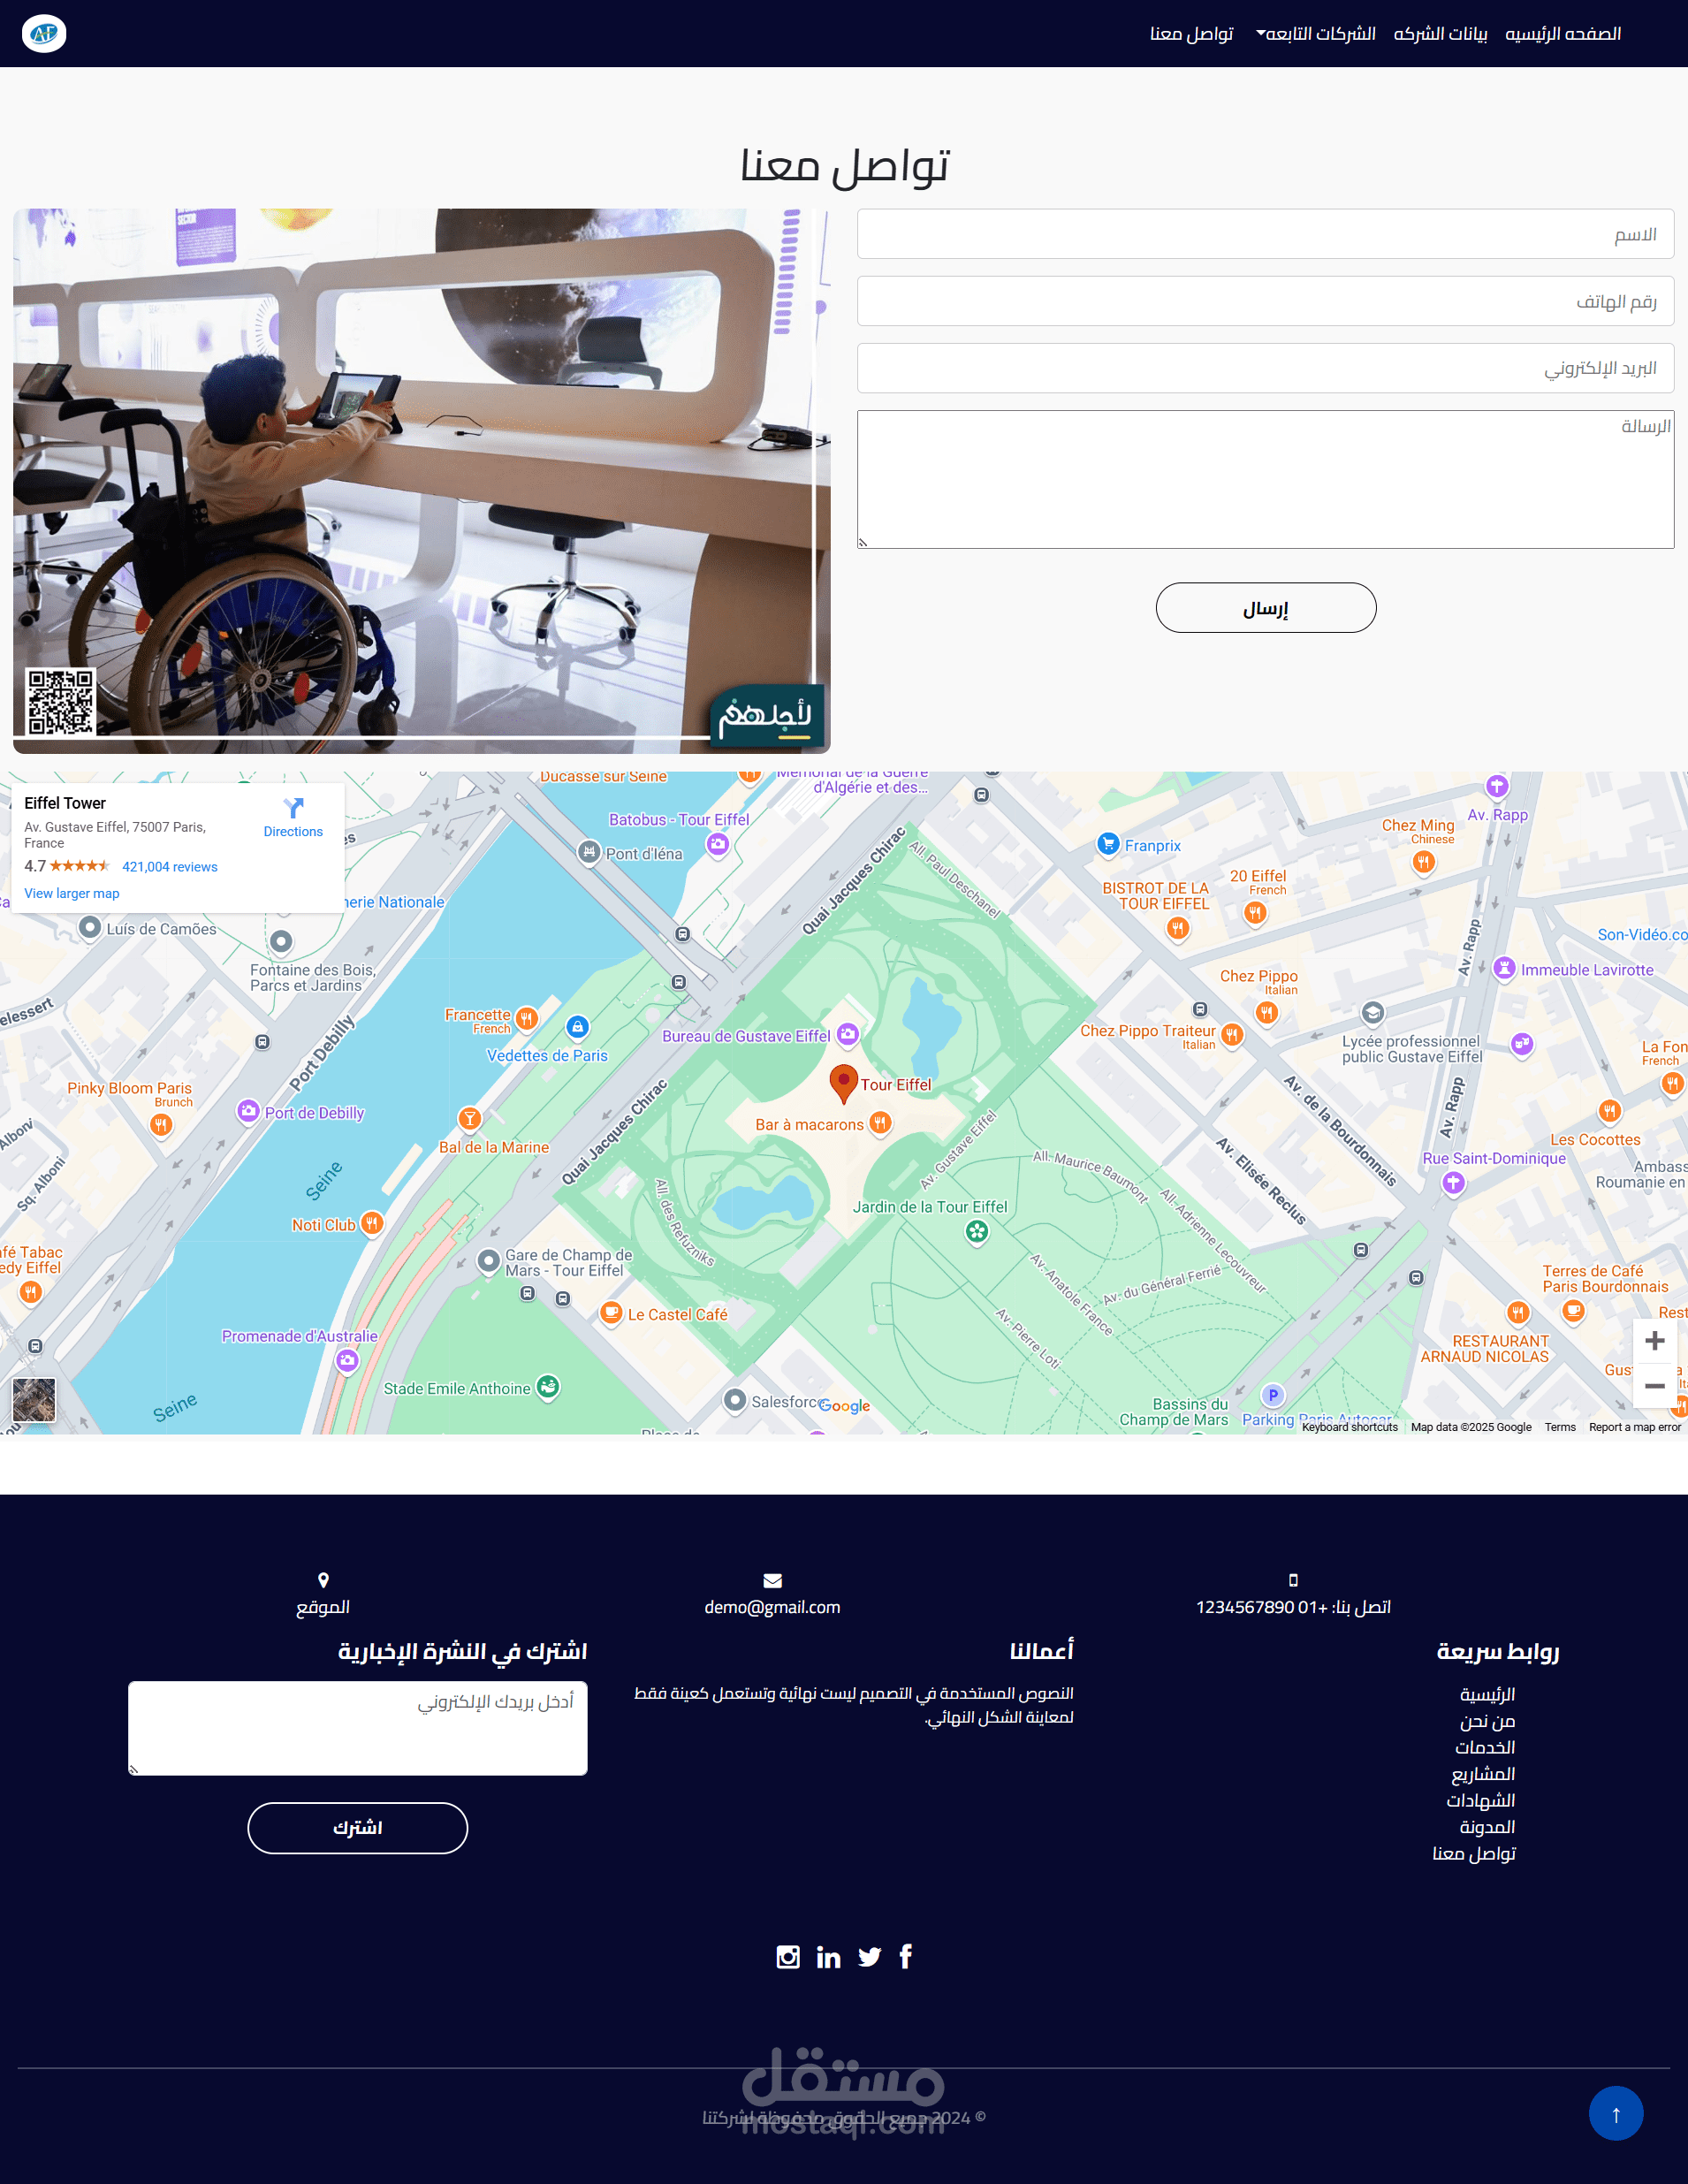Image resolution: width=1688 pixels, height=2184 pixels.
Task: Click the location pin icon above الموقع
Action: click(x=323, y=1580)
